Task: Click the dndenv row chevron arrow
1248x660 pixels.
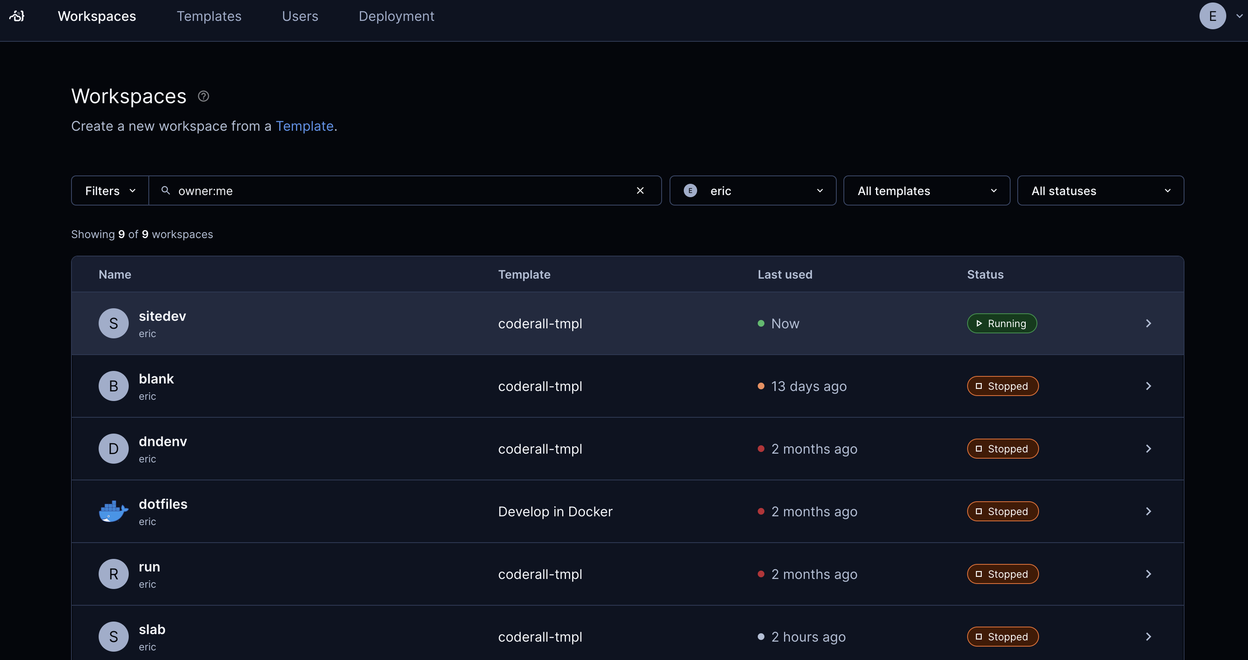Action: coord(1148,449)
